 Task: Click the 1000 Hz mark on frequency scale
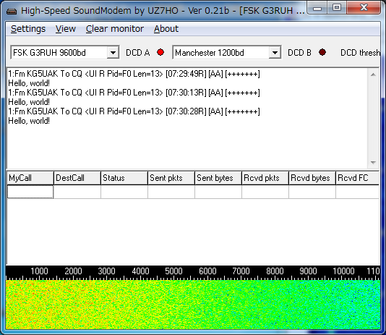(x=39, y=271)
